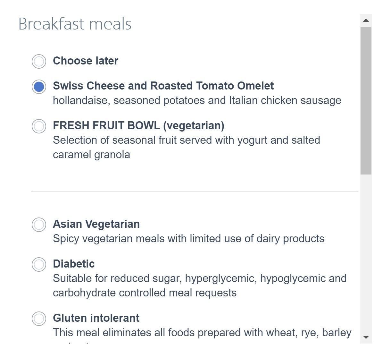Image resolution: width=374 pixels, height=358 pixels.
Task: Click the 'FRESH FRUIT BOWL (vegetarian)' title
Action: (138, 126)
